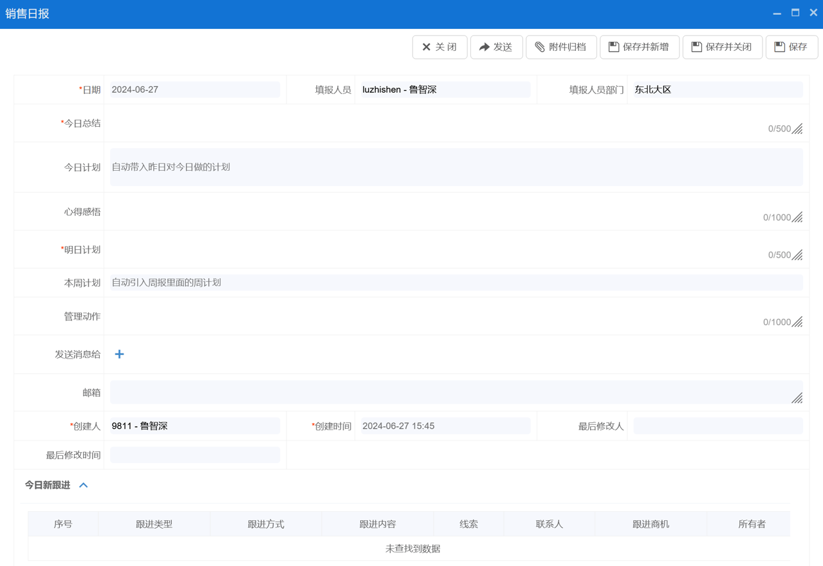The height and width of the screenshot is (566, 823).
Task: Click the 最后修改人 field
Action: pyautogui.click(x=717, y=426)
